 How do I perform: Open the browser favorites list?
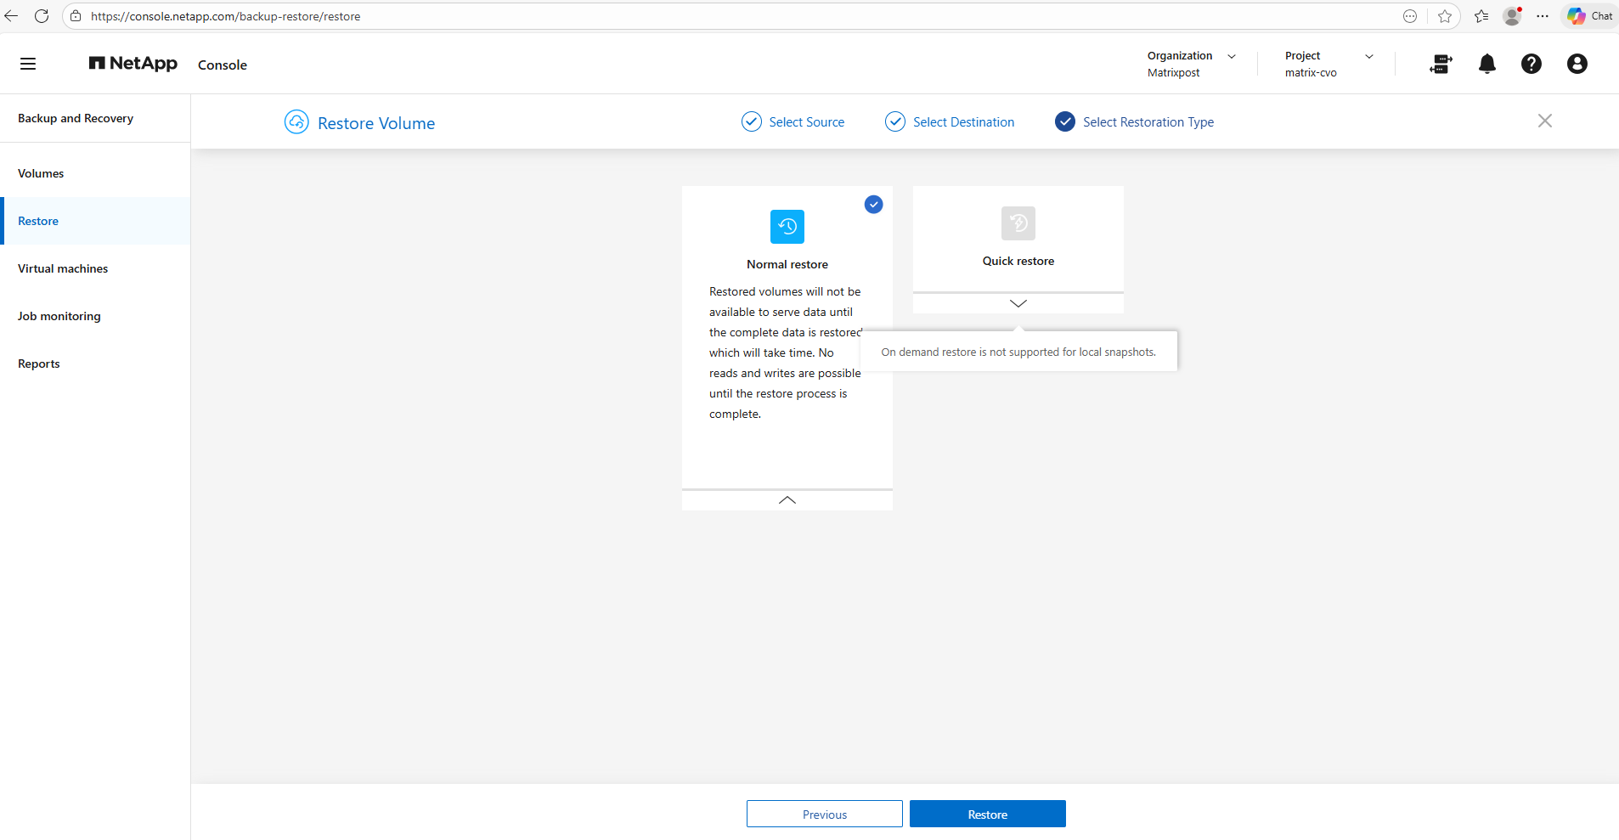1481,16
